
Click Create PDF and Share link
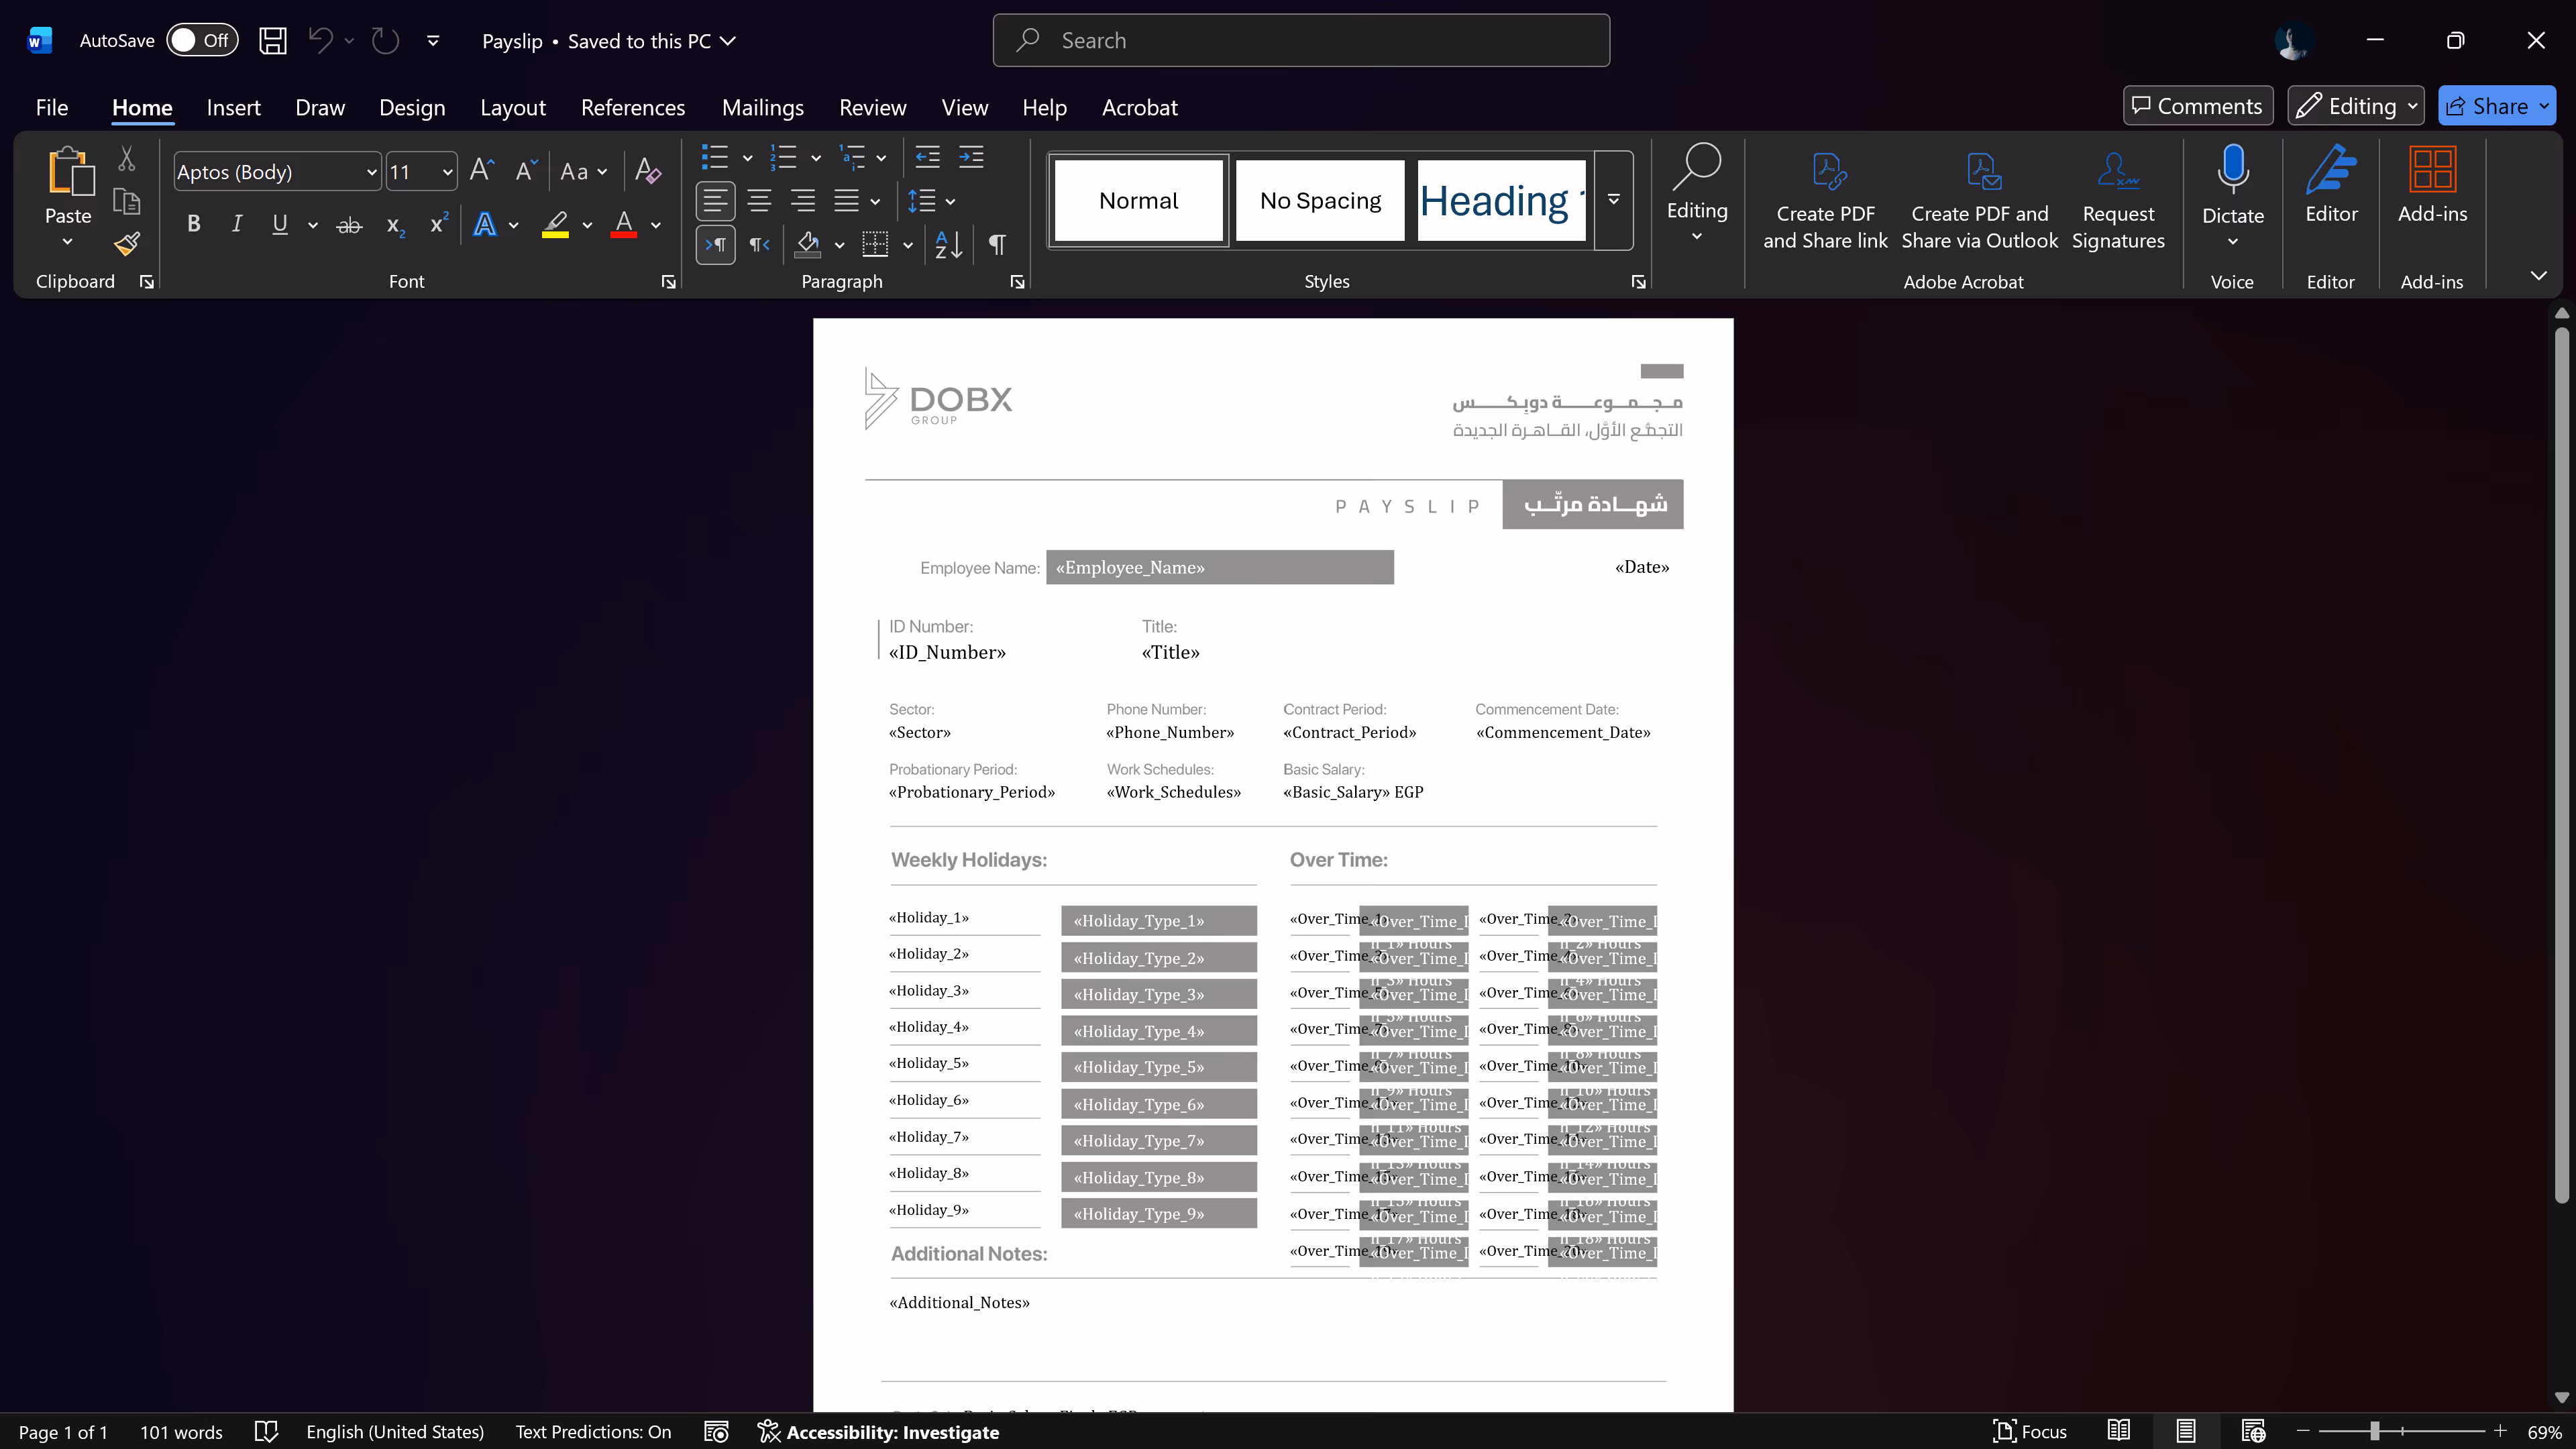pos(1825,200)
